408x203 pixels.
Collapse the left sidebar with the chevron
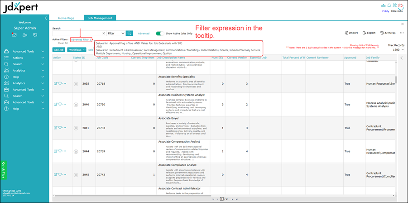(46, 18)
